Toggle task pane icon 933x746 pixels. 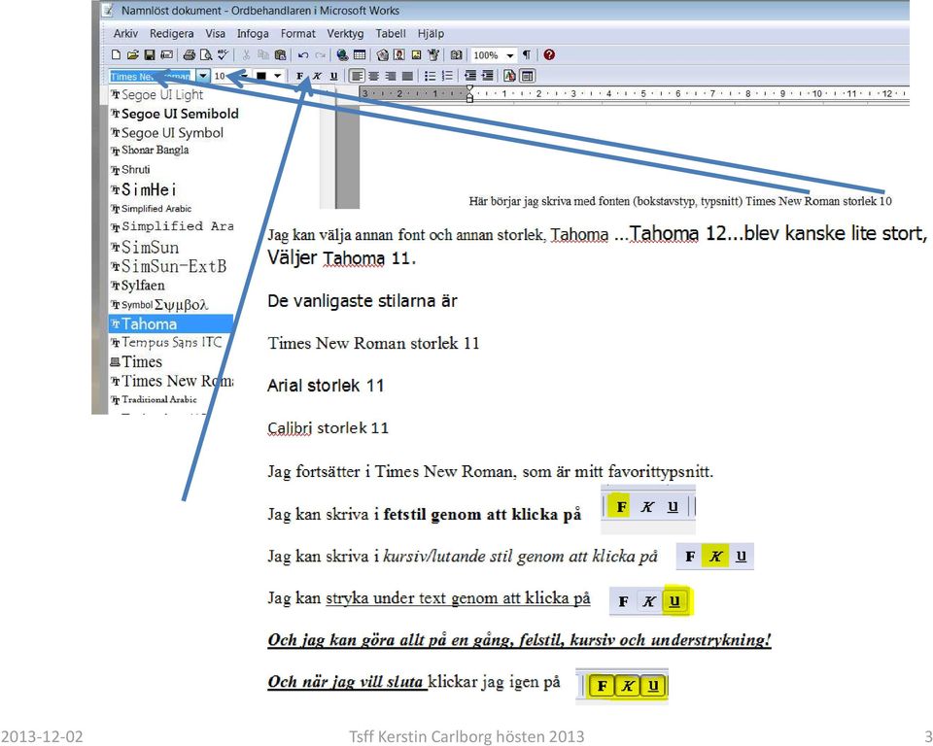[527, 76]
